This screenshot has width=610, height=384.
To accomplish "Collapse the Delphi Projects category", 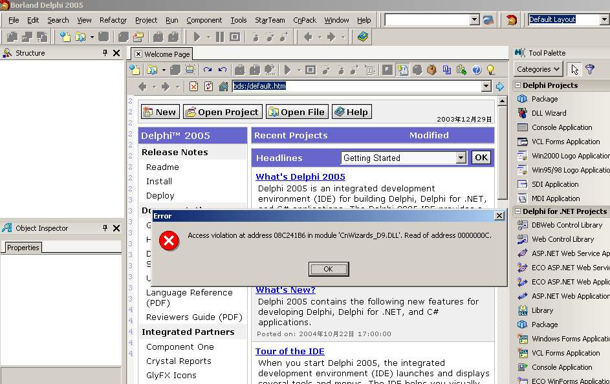I will point(518,85).
